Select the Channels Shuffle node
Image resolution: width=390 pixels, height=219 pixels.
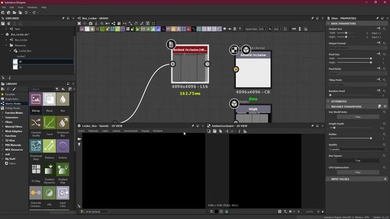(x=36, y=122)
